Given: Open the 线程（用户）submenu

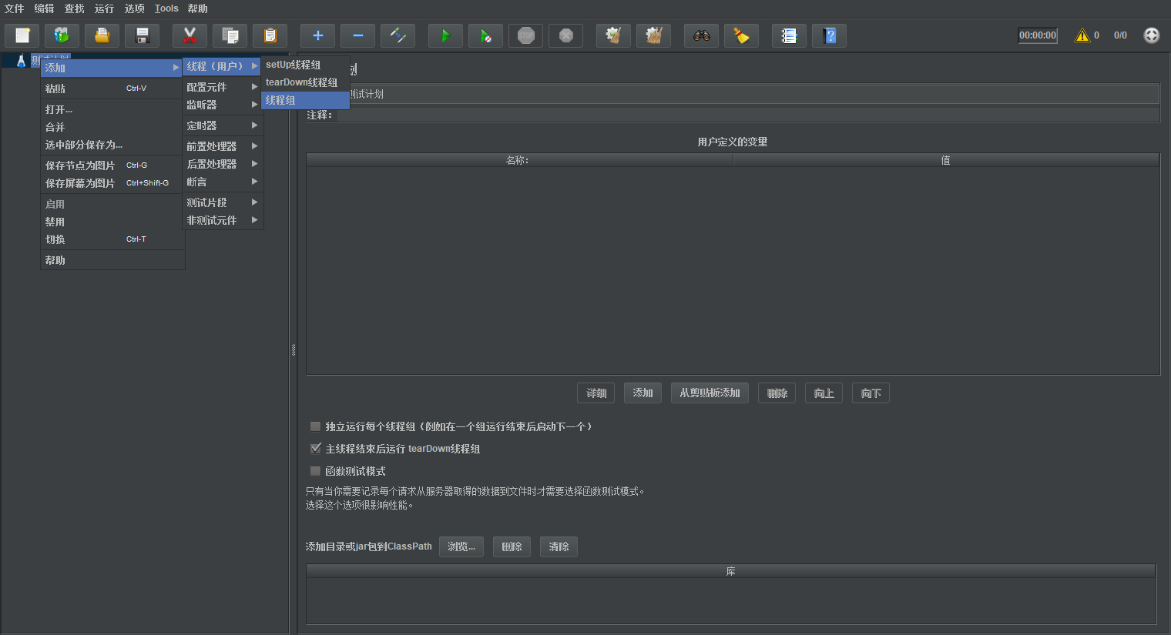Looking at the screenshot, I should pyautogui.click(x=223, y=66).
